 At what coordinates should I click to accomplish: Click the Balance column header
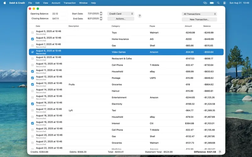tap(207, 26)
